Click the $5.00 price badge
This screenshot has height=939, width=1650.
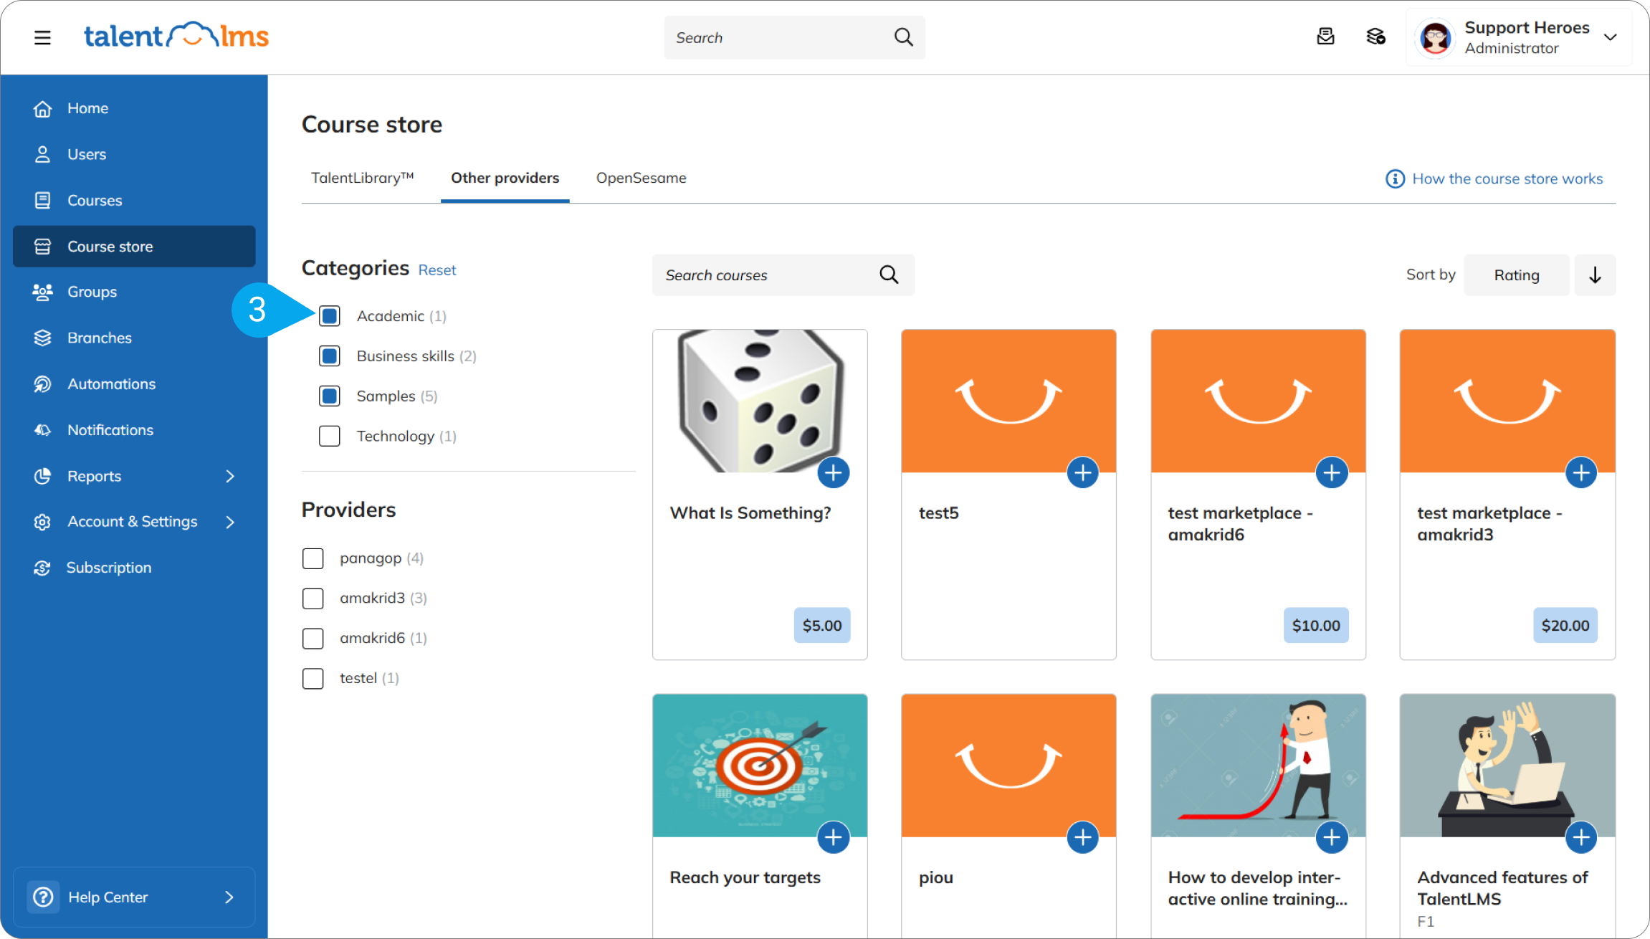coord(822,625)
